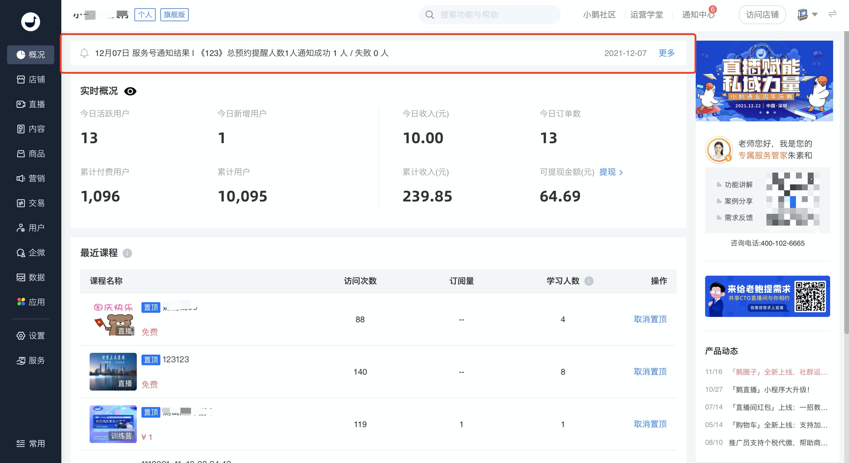
Task: Focus the 搜索功能与帮助 search field
Action: click(490, 14)
